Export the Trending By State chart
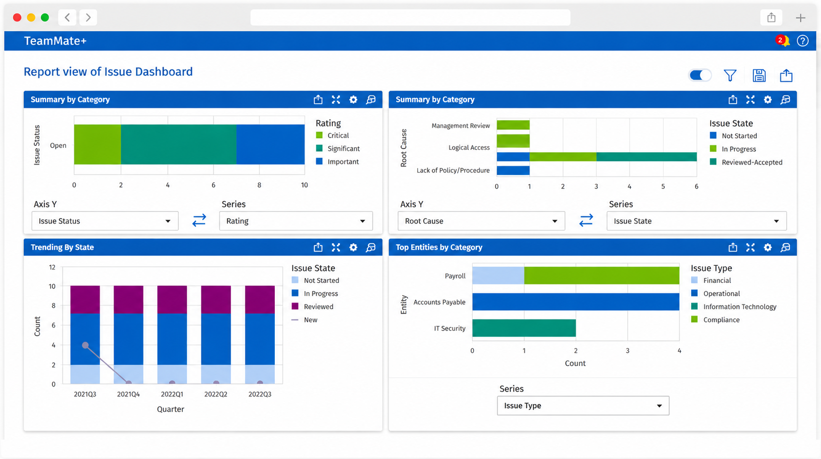821x459 pixels. 318,247
